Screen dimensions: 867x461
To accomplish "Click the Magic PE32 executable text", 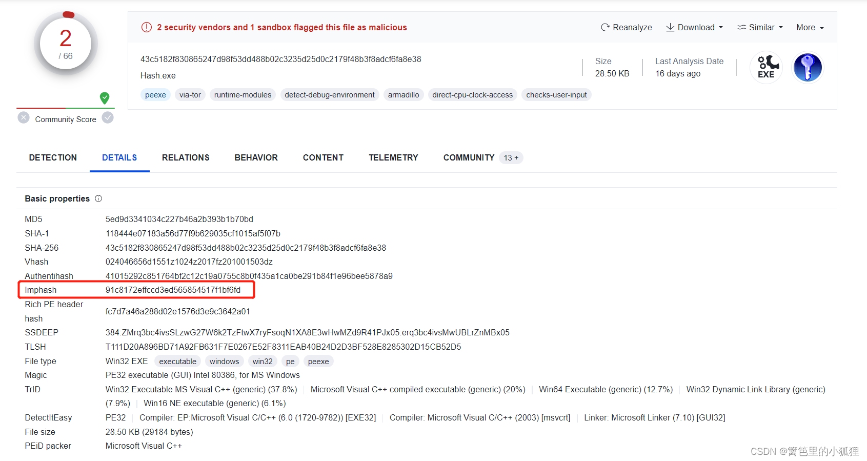I will click(x=203, y=375).
